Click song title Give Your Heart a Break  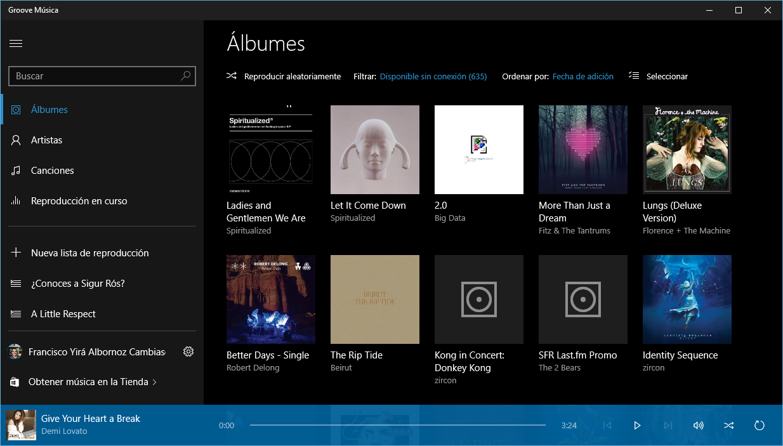91,419
